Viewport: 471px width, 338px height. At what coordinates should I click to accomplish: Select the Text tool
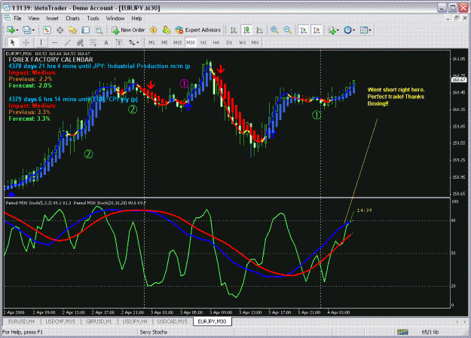coord(106,43)
